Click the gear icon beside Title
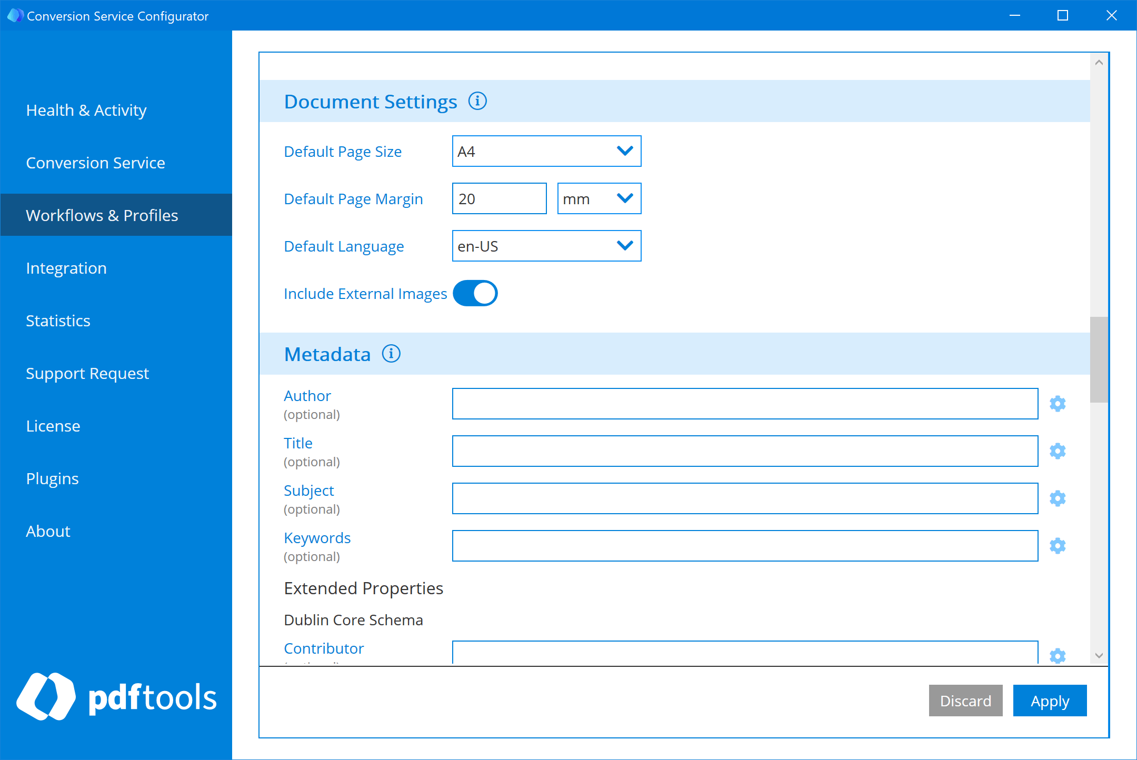Image resolution: width=1137 pixels, height=760 pixels. click(x=1058, y=451)
